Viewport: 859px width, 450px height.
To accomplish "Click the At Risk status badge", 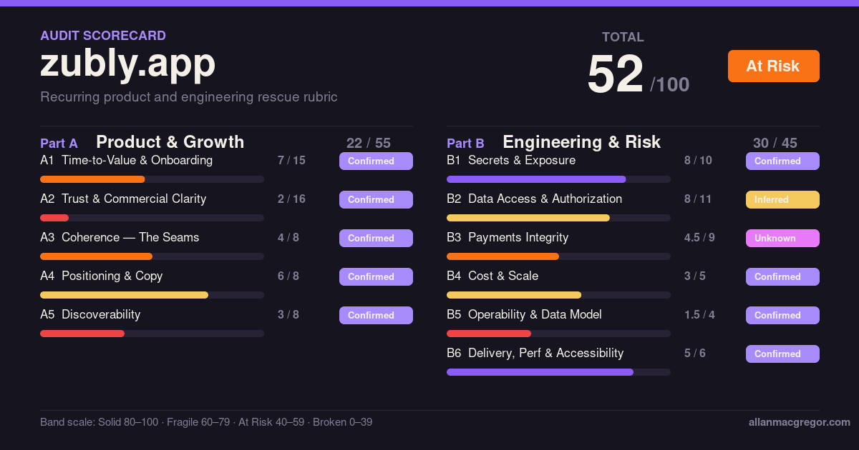I will [x=773, y=66].
